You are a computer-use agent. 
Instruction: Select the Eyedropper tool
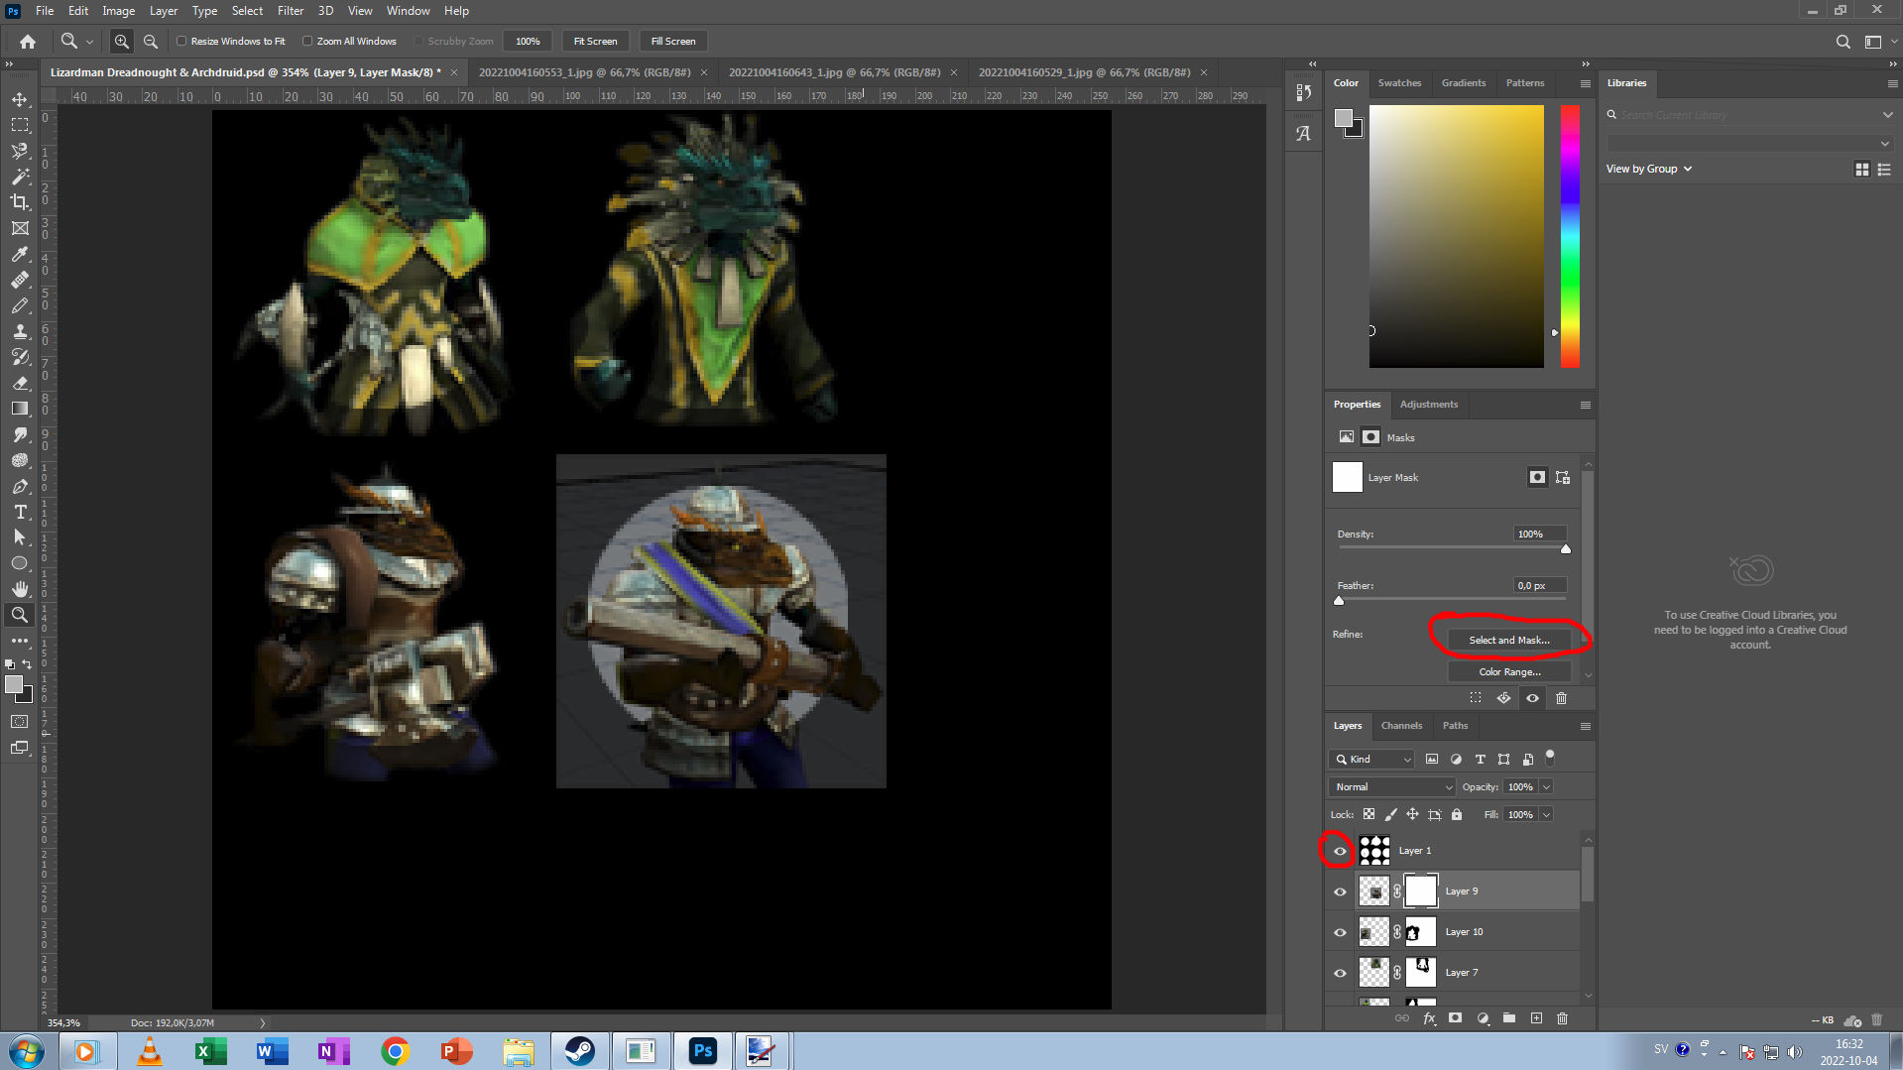pos(20,254)
